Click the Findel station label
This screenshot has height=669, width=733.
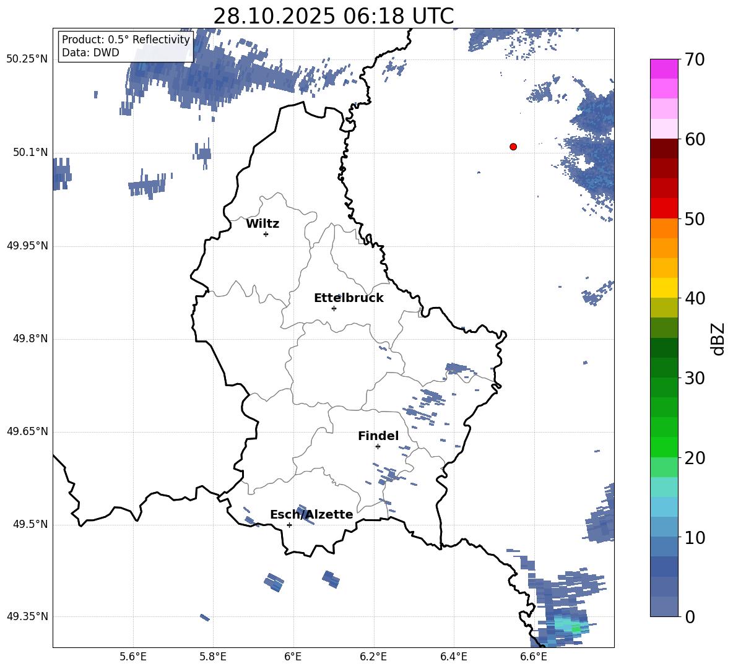click(x=378, y=436)
